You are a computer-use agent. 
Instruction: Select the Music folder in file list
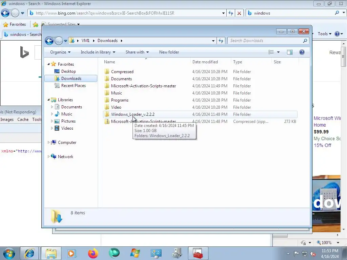coord(117,93)
